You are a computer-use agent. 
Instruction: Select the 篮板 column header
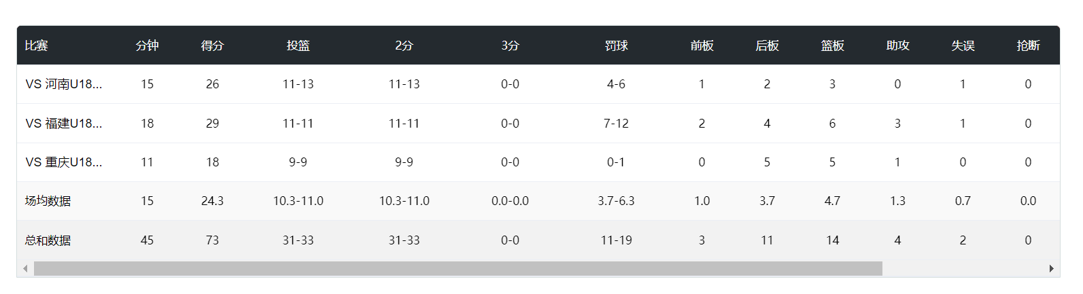click(832, 45)
